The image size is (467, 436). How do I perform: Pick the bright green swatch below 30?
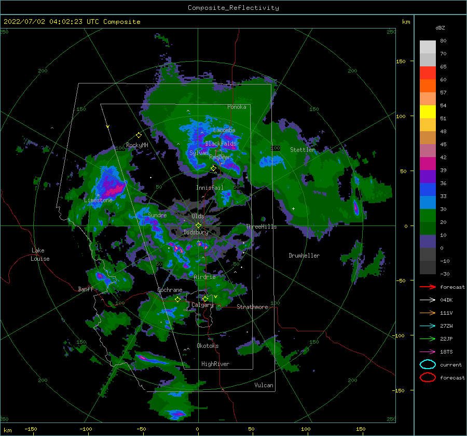coord(428,216)
